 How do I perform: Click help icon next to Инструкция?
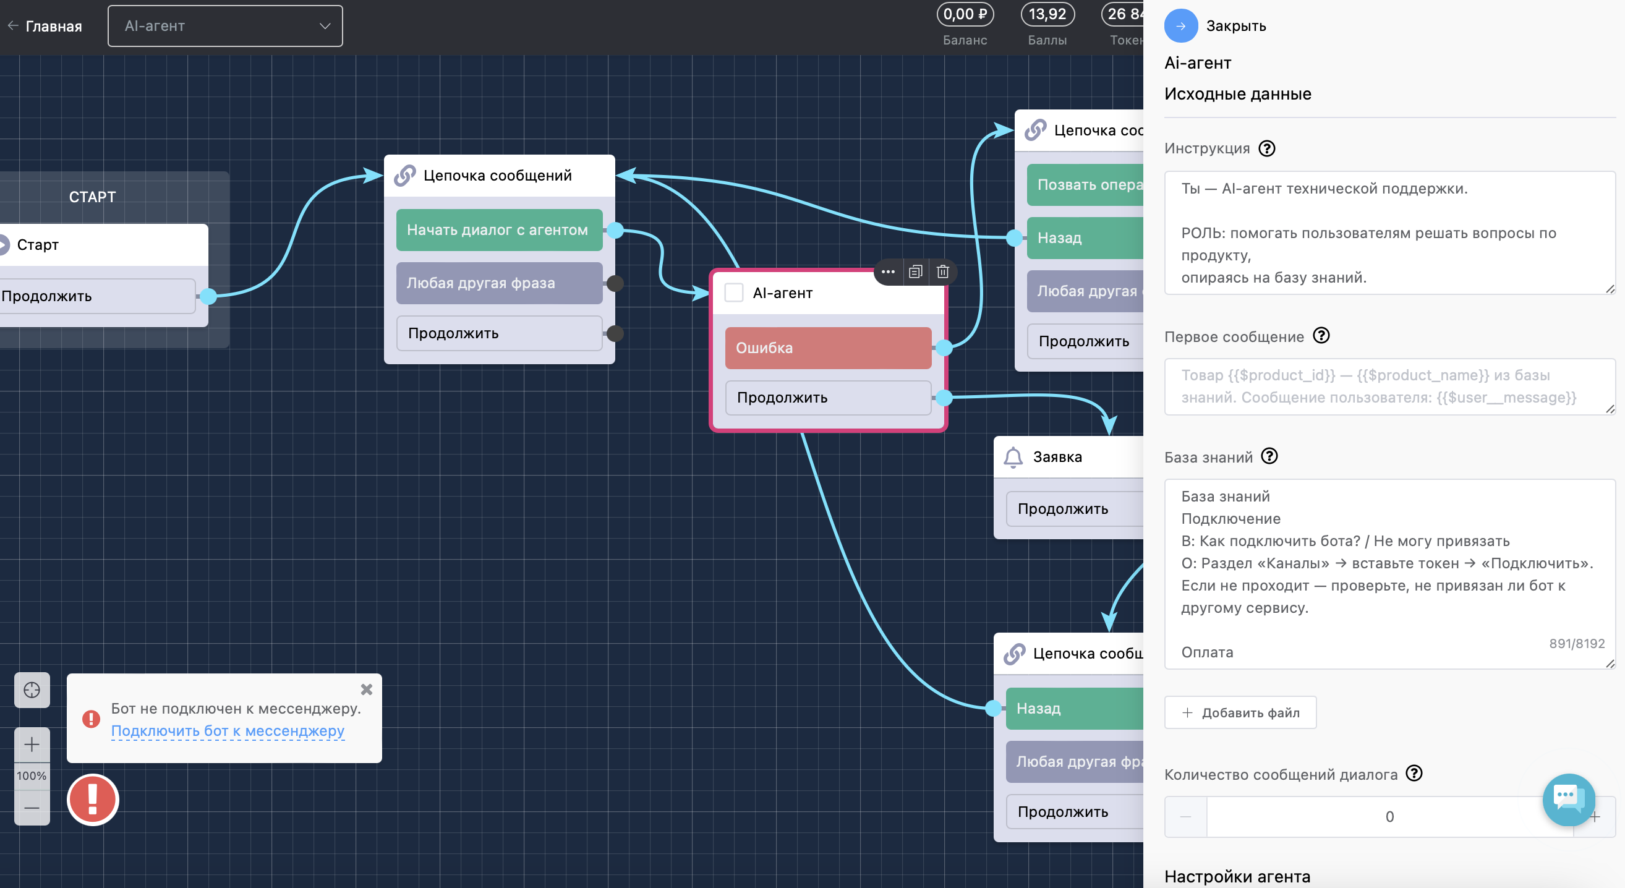pos(1267,148)
